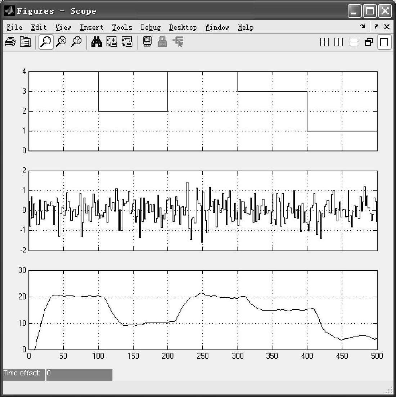Click the Floating scope icon
The width and height of the screenshot is (396, 397).
(147, 42)
